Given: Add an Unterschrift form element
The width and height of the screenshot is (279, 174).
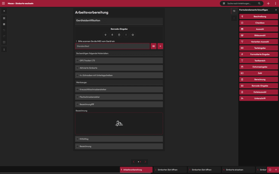Looking at the screenshot, I should [x=259, y=98].
